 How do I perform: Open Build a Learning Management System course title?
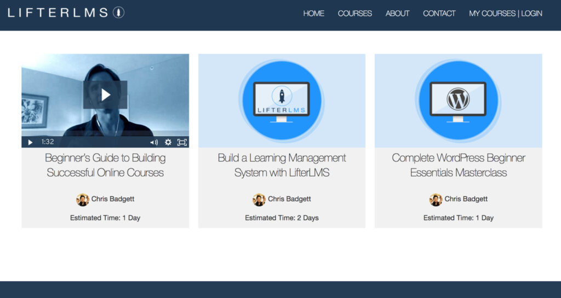[282, 165]
